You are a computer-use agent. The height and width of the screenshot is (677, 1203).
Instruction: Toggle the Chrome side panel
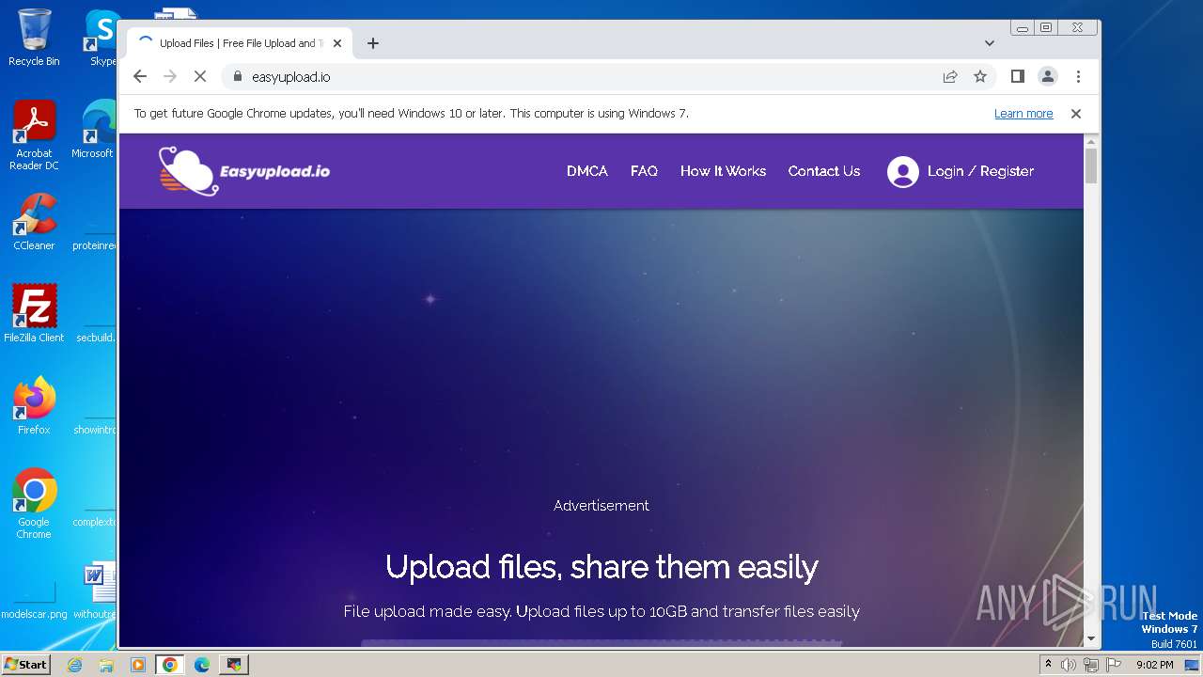click(x=1017, y=76)
